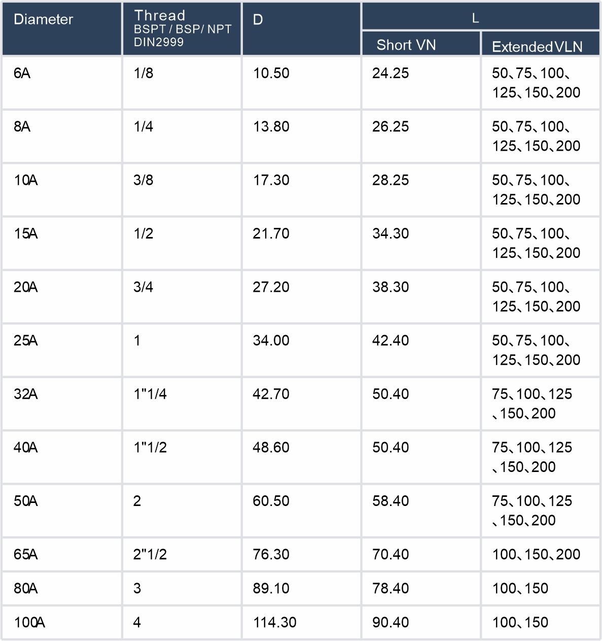Select the Short VN value 58.40

391,501
